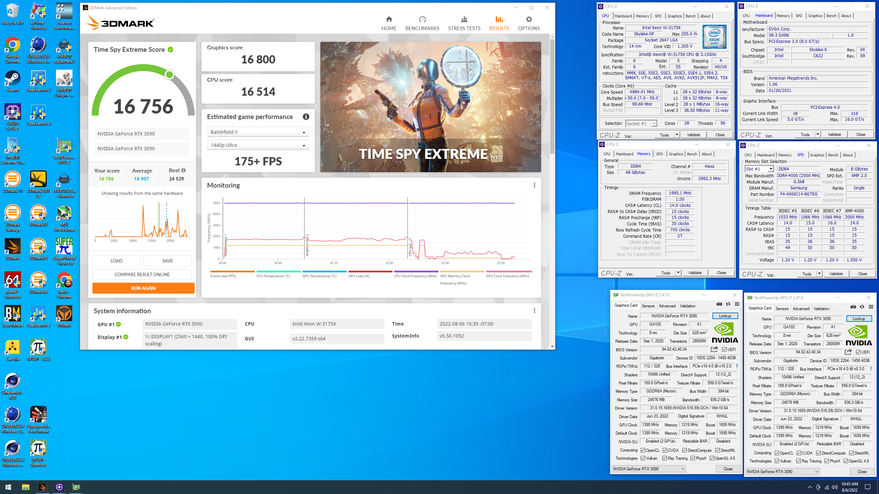The width and height of the screenshot is (879, 494).
Task: Toggle DirectCompute checkbox in right GPU-Z window
Action: tap(818, 453)
